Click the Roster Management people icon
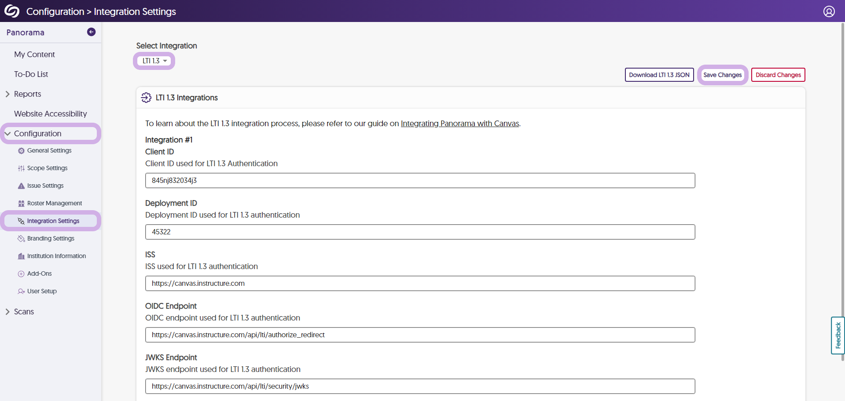The image size is (845, 401). (x=21, y=204)
